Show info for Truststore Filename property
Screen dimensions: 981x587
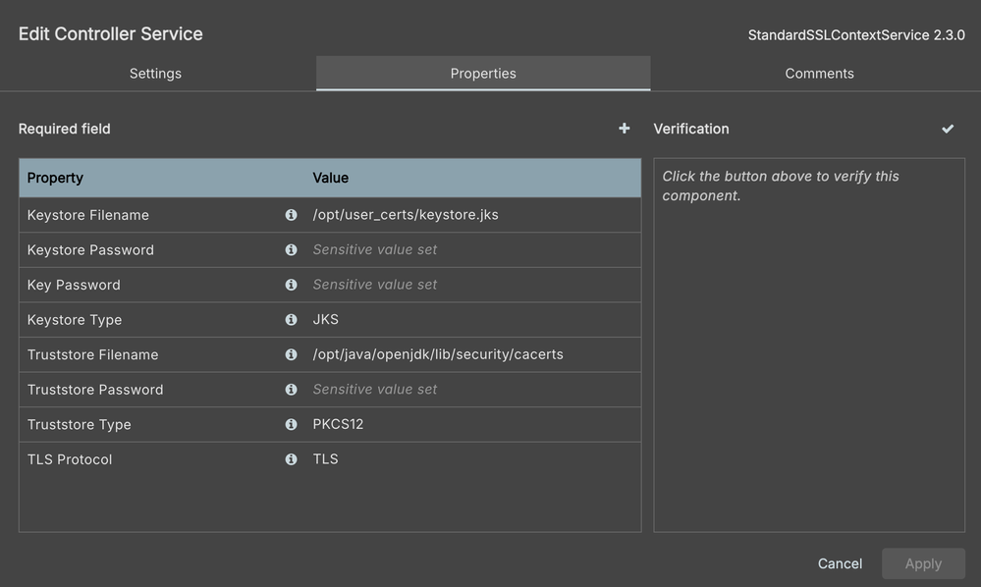pyautogui.click(x=291, y=354)
